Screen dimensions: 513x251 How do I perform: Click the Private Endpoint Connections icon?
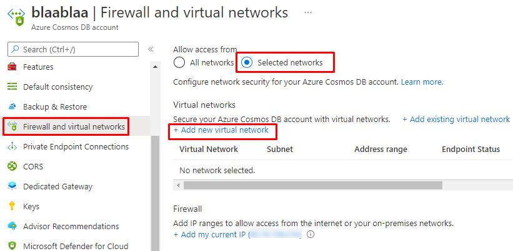[x=12, y=146]
